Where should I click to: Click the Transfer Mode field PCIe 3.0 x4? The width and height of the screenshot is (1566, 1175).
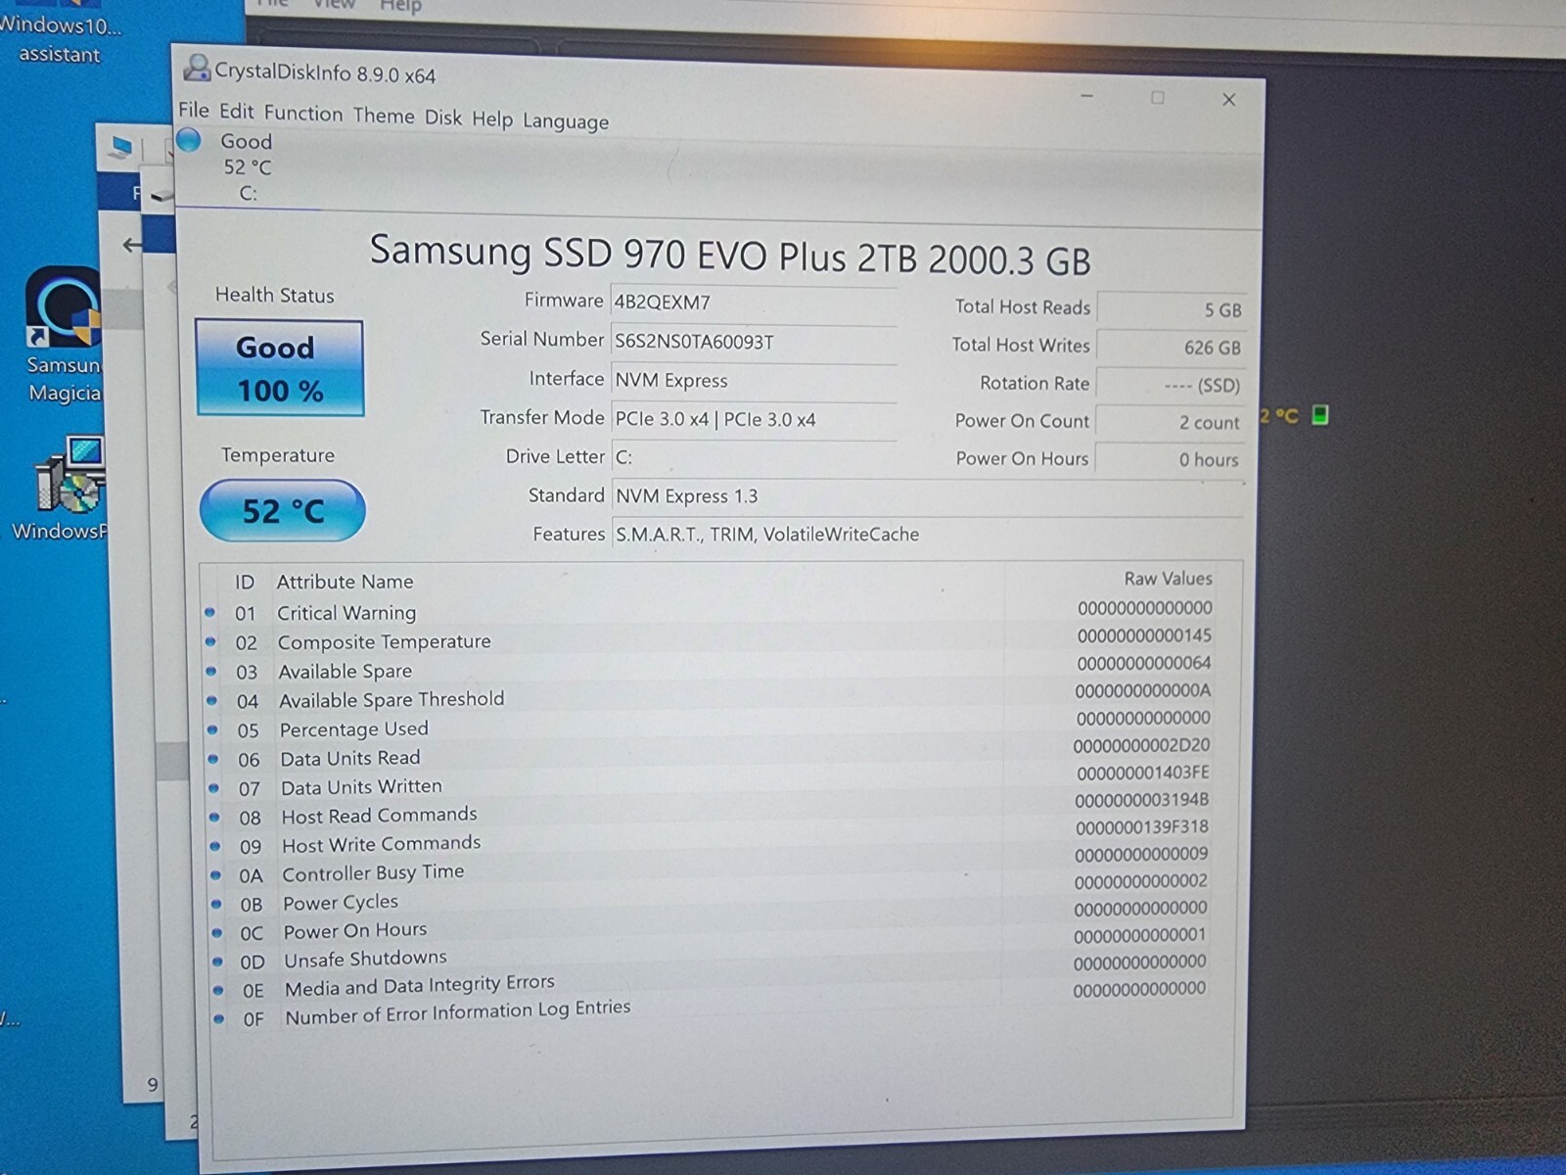point(754,419)
